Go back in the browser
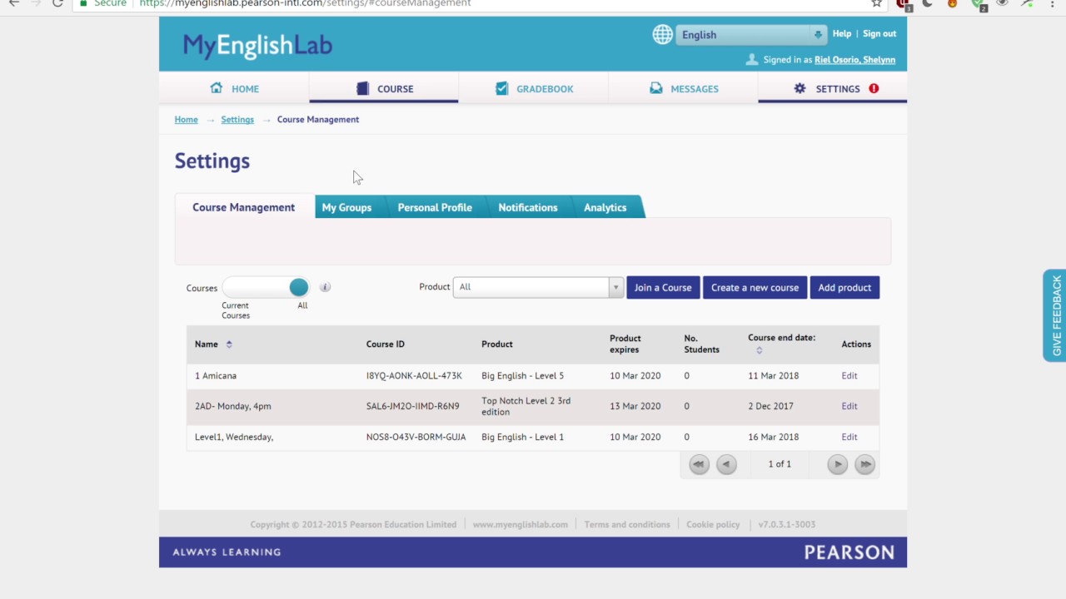This screenshot has width=1066, height=599. pyautogui.click(x=13, y=3)
